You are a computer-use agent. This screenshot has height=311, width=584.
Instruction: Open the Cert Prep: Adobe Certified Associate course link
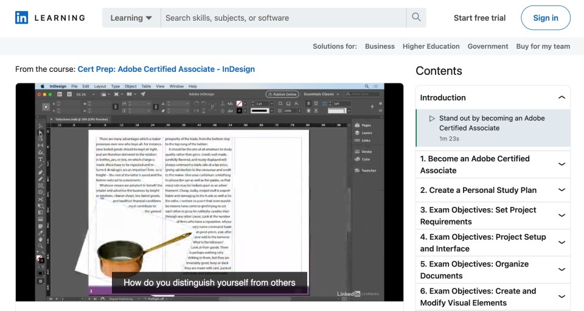point(166,69)
